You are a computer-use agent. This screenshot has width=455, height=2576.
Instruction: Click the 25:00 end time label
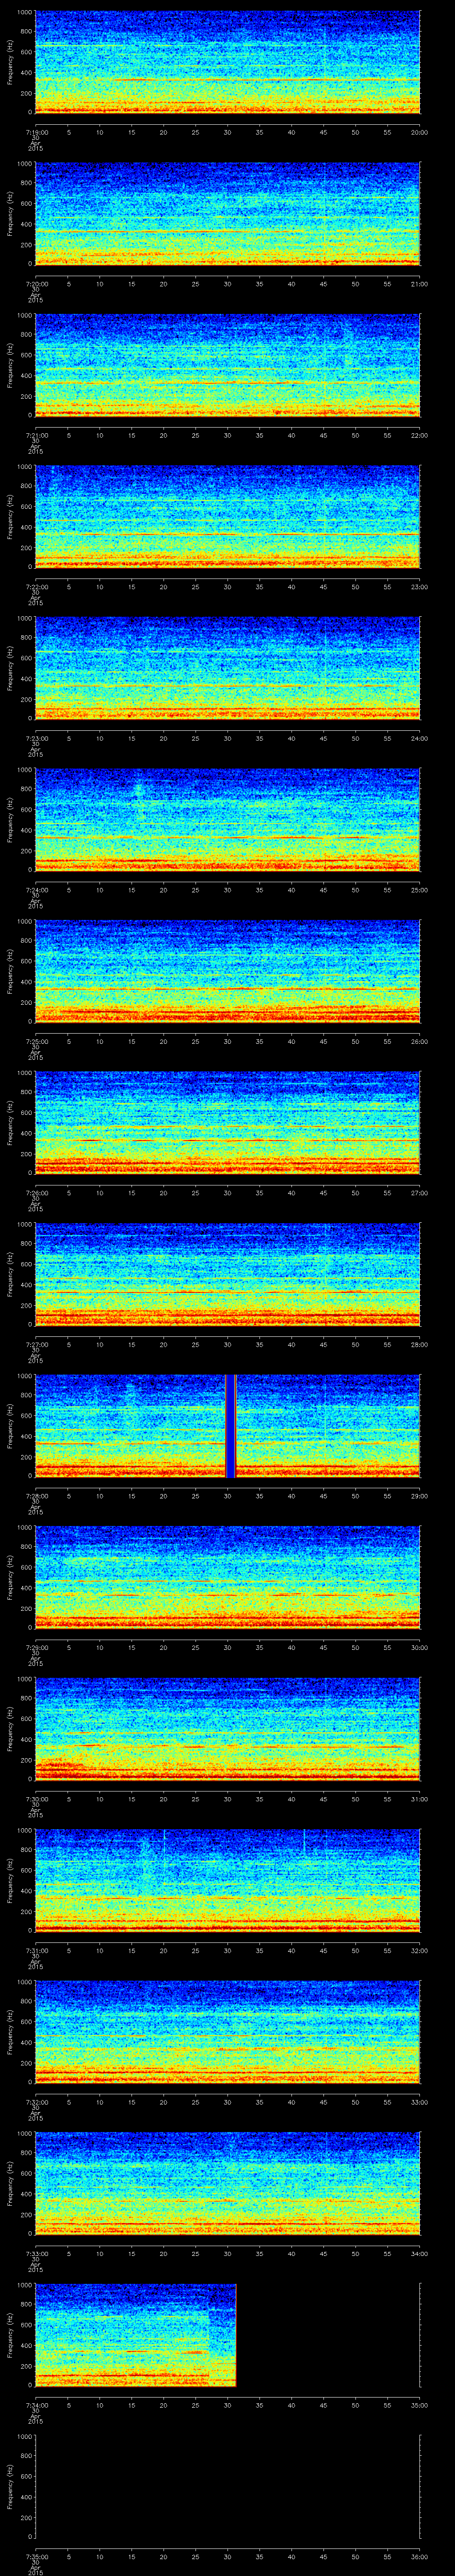(x=419, y=890)
